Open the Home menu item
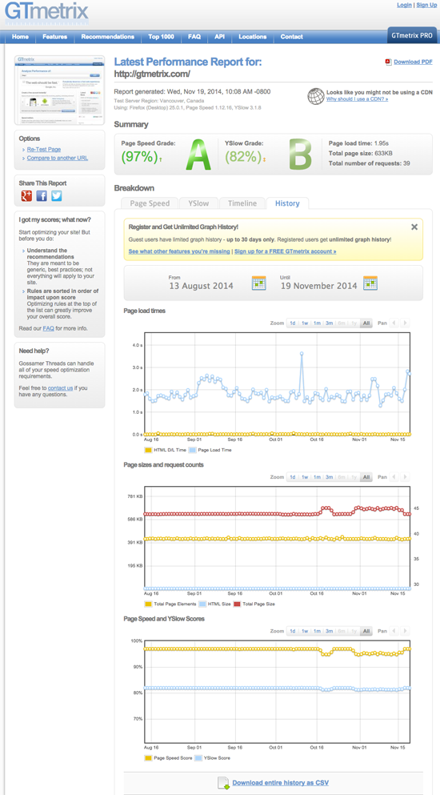Screen dimensions: 440x795 (20, 37)
